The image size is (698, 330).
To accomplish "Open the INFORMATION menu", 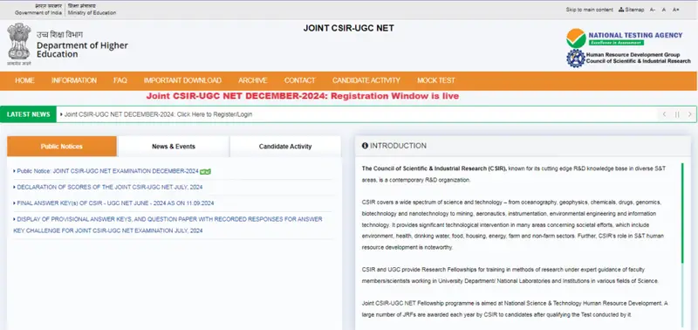I will click(x=74, y=80).
